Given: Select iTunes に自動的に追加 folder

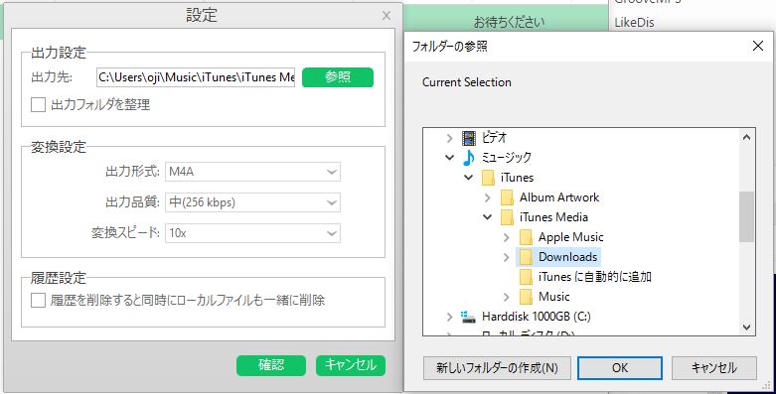Looking at the screenshot, I should [x=595, y=277].
